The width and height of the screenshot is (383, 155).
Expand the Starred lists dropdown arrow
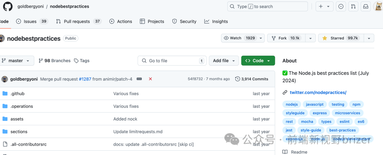pyautogui.click(x=369, y=38)
